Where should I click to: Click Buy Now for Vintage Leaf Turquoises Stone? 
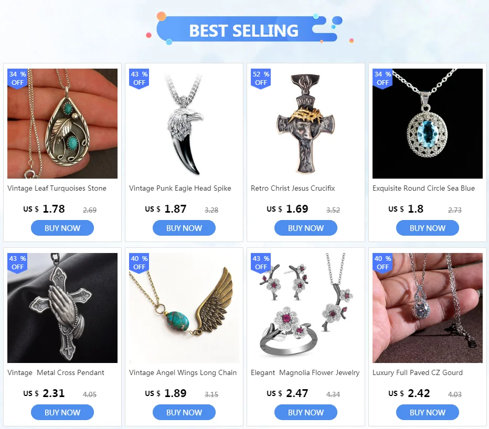pyautogui.click(x=62, y=228)
